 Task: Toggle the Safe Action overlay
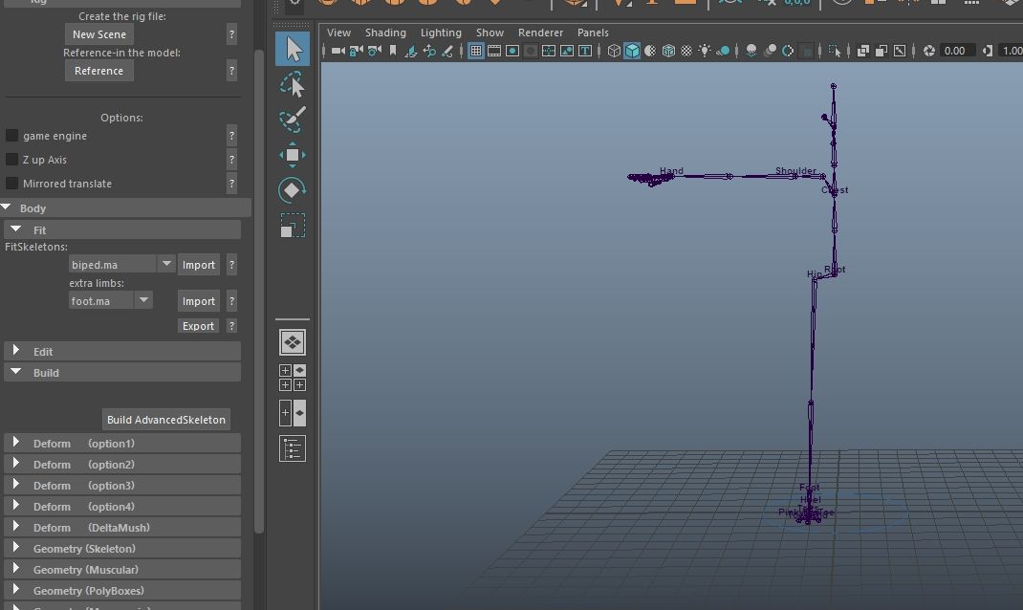(x=567, y=51)
